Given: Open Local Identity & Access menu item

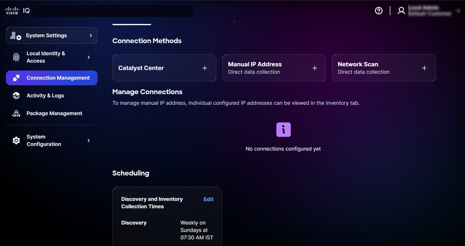Looking at the screenshot, I should pyautogui.click(x=52, y=57).
